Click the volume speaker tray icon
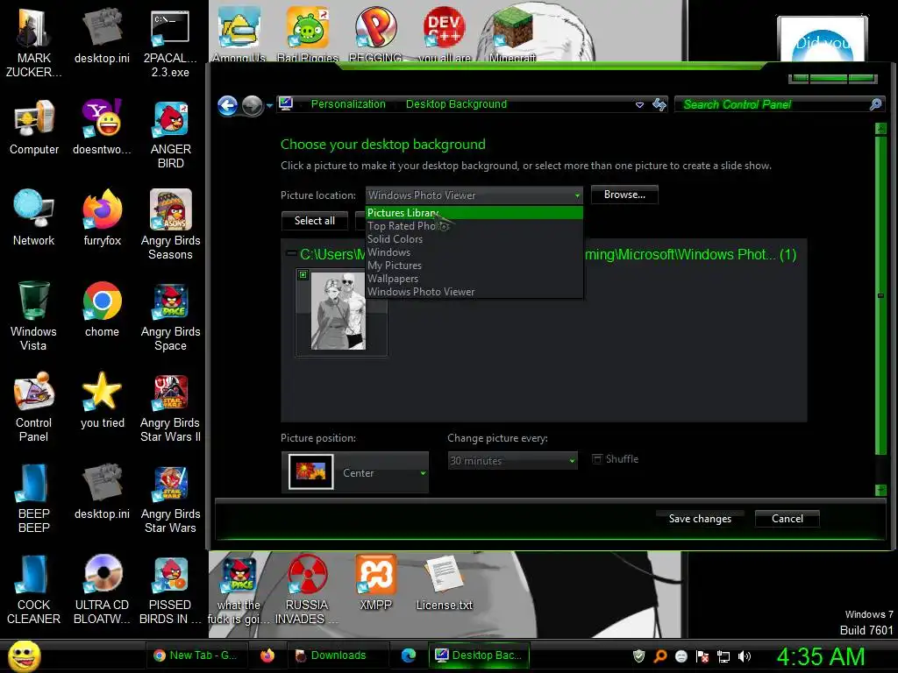 [x=744, y=655]
